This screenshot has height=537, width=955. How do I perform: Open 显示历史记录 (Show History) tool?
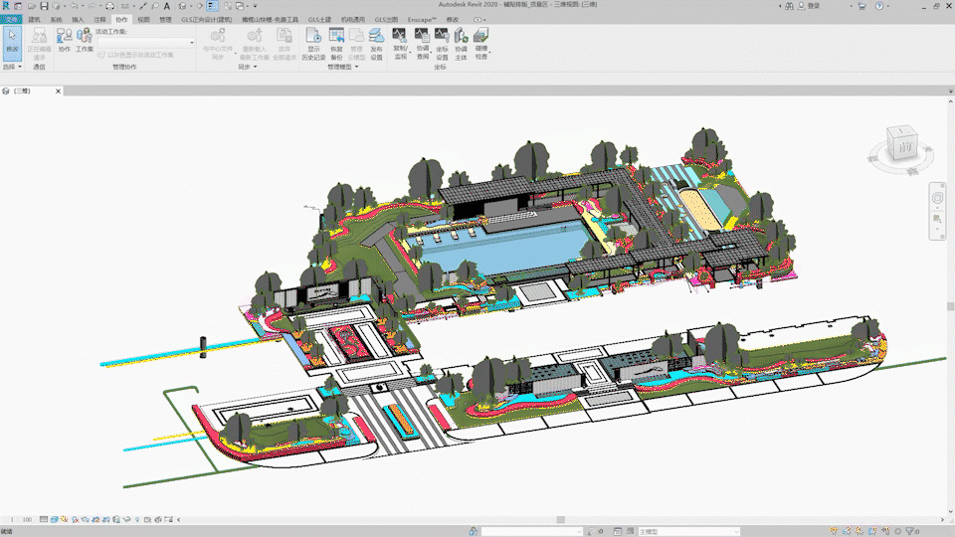[314, 39]
